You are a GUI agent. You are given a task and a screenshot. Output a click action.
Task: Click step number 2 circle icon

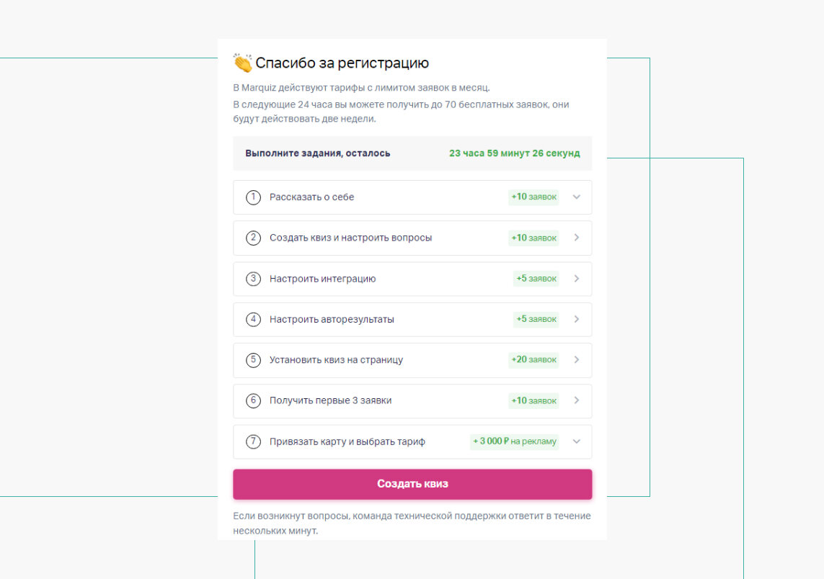(253, 238)
